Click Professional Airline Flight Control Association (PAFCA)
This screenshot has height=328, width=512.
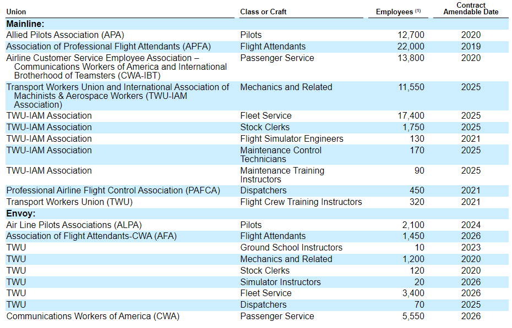[113, 190]
